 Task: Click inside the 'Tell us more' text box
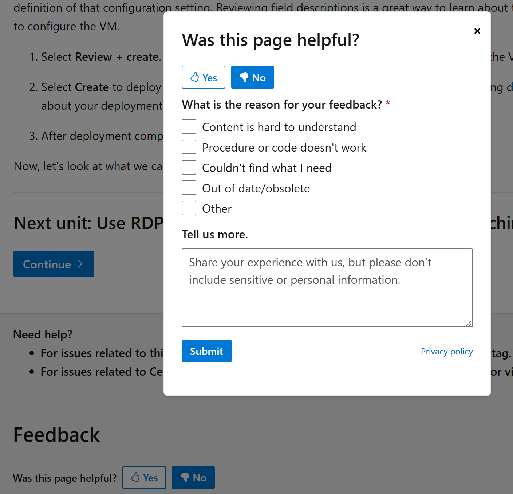pyautogui.click(x=327, y=288)
